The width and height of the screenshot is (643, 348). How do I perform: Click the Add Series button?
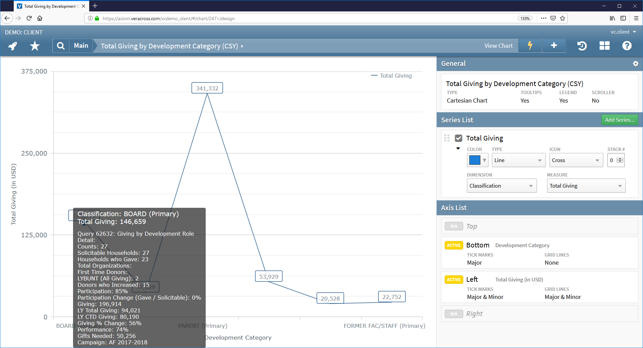point(619,120)
